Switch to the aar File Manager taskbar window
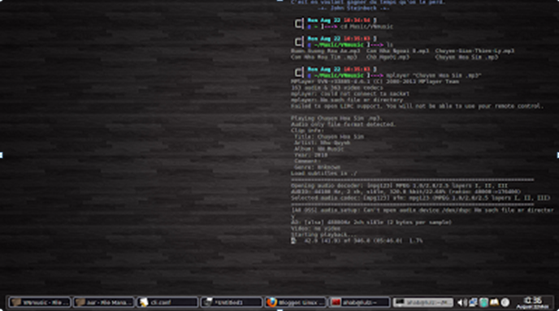This screenshot has width=559, height=311. coord(103,302)
